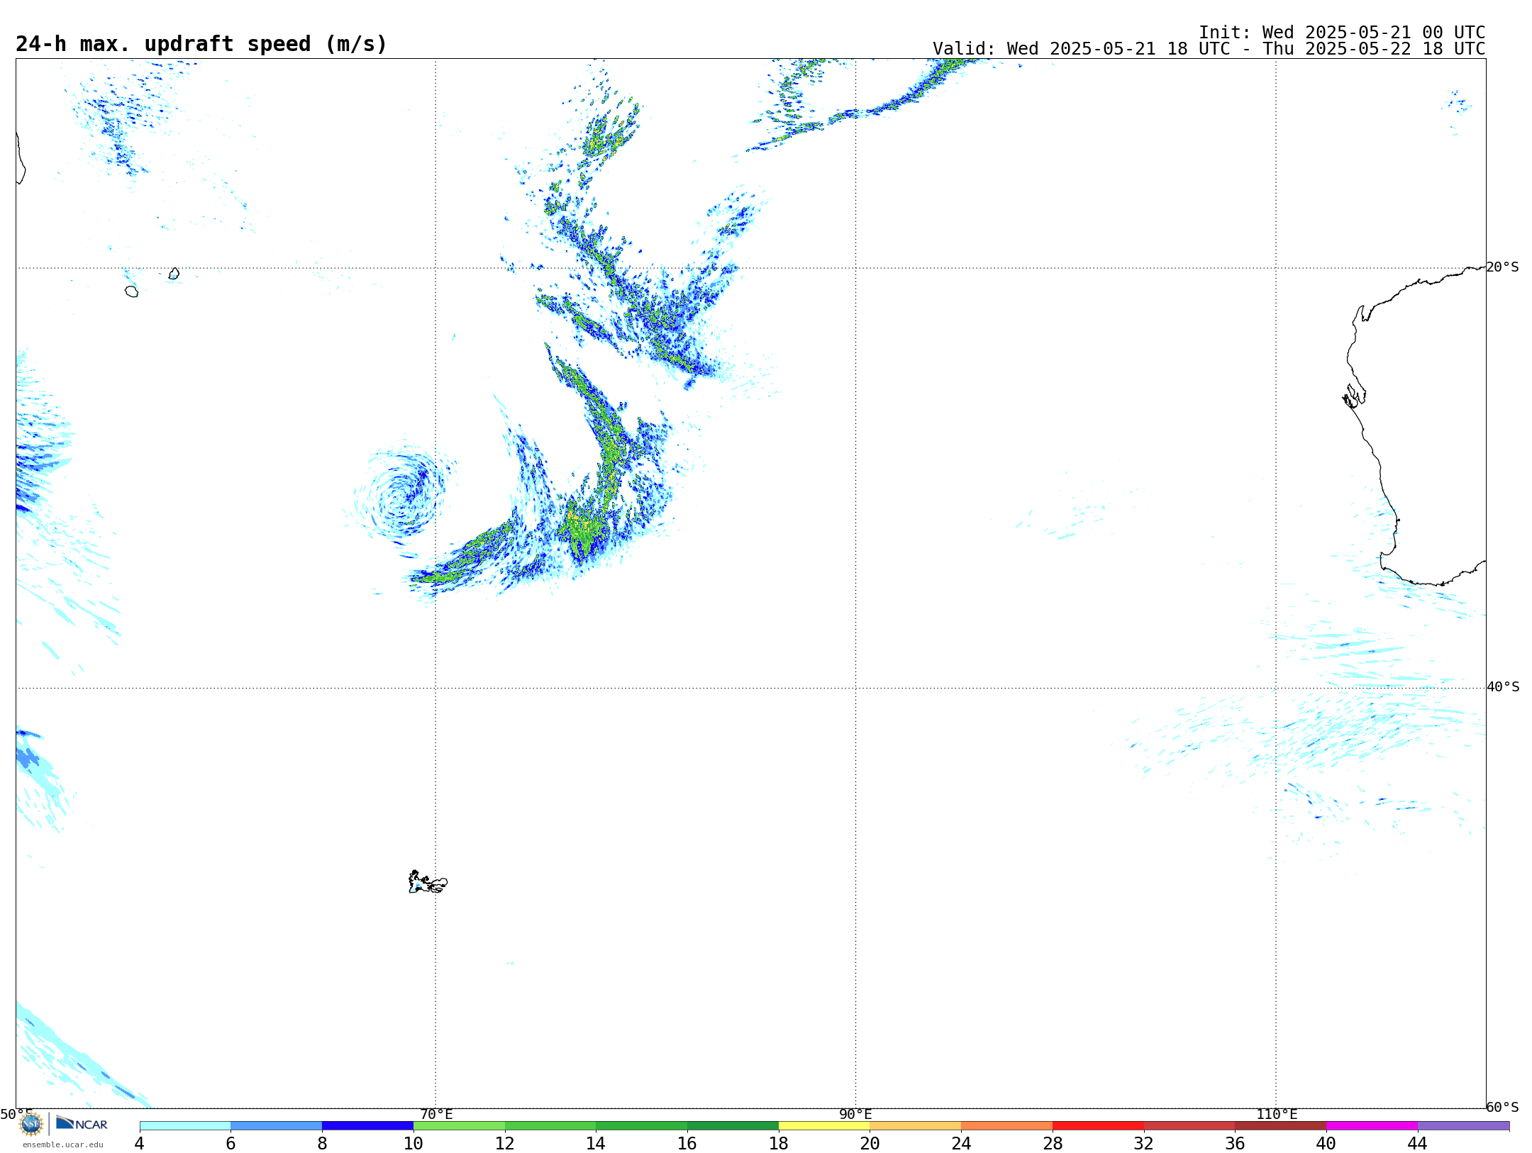Click the 50°E longitude label

point(16,1114)
